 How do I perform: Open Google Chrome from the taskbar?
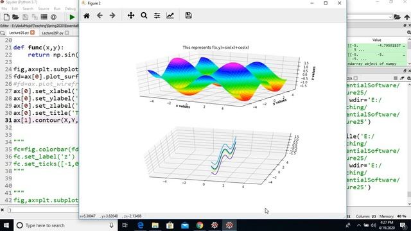pyautogui.click(x=200, y=225)
